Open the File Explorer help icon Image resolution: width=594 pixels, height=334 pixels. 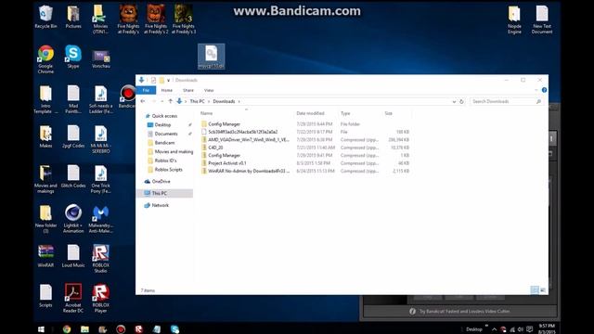[x=544, y=90]
